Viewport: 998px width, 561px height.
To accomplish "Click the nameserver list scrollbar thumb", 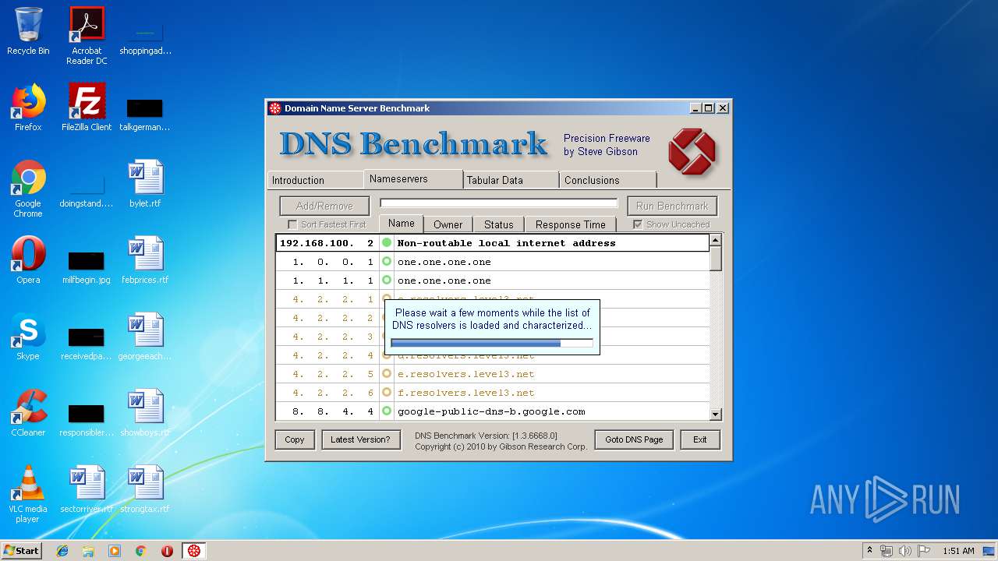I will pyautogui.click(x=716, y=260).
